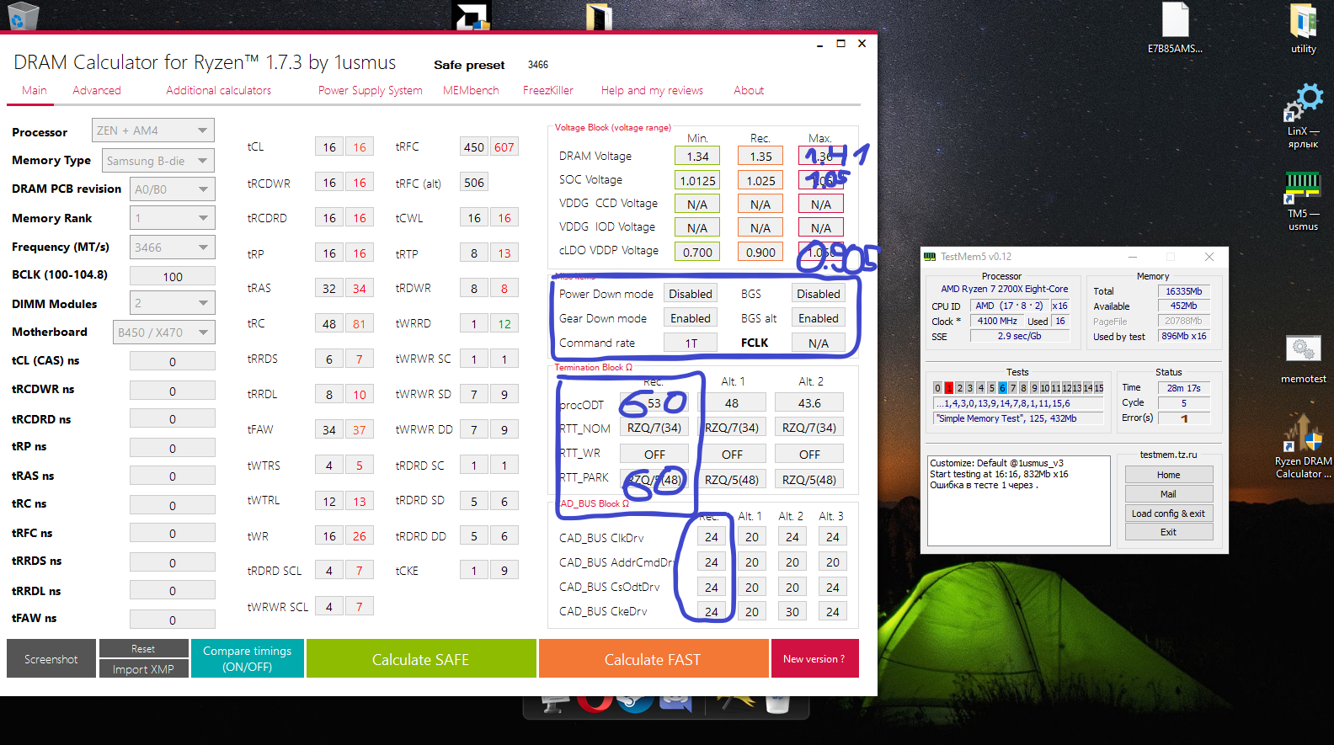Click the tRFC value 607
This screenshot has height=745, width=1334.
tap(504, 147)
